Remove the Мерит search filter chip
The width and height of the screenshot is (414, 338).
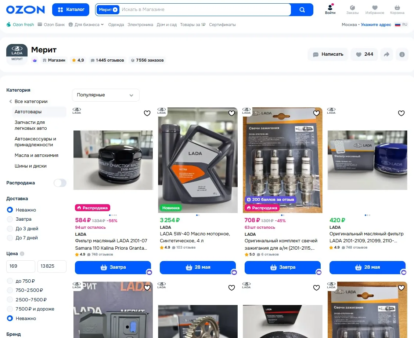(115, 10)
